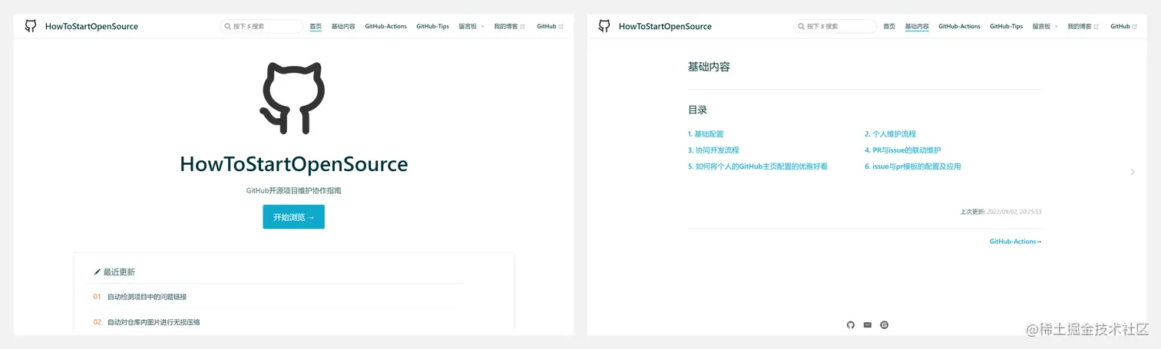Click the external-link icon beside GitHub on the right page

(x=1135, y=26)
